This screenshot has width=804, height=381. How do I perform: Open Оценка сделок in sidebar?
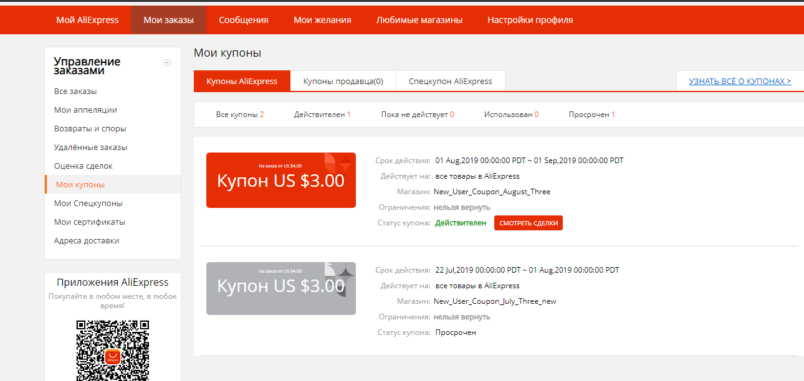point(84,166)
